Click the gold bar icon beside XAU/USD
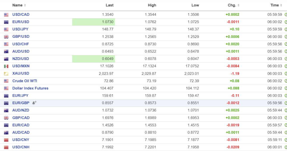The width and height of the screenshot is (287, 151). 6,74
